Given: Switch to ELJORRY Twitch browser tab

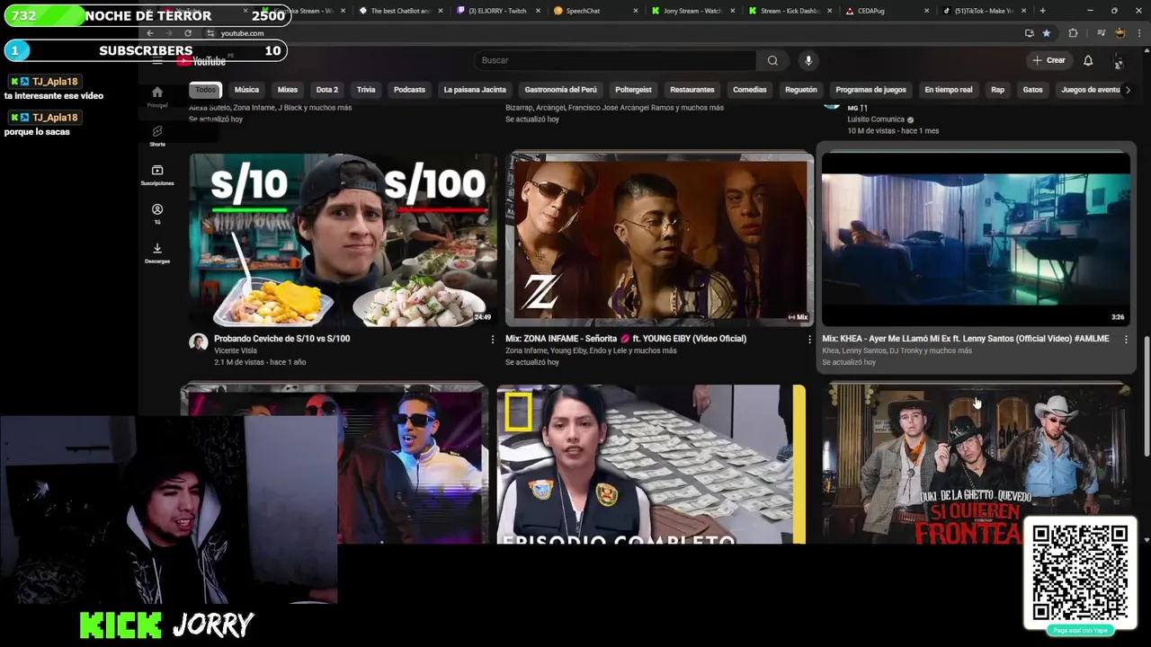Looking at the screenshot, I should [x=496, y=11].
